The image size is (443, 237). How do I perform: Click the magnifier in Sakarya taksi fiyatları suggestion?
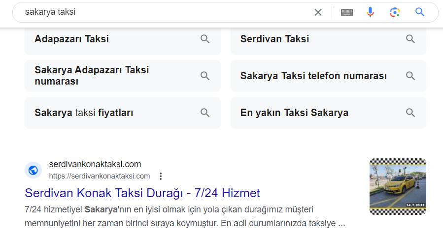click(x=205, y=113)
